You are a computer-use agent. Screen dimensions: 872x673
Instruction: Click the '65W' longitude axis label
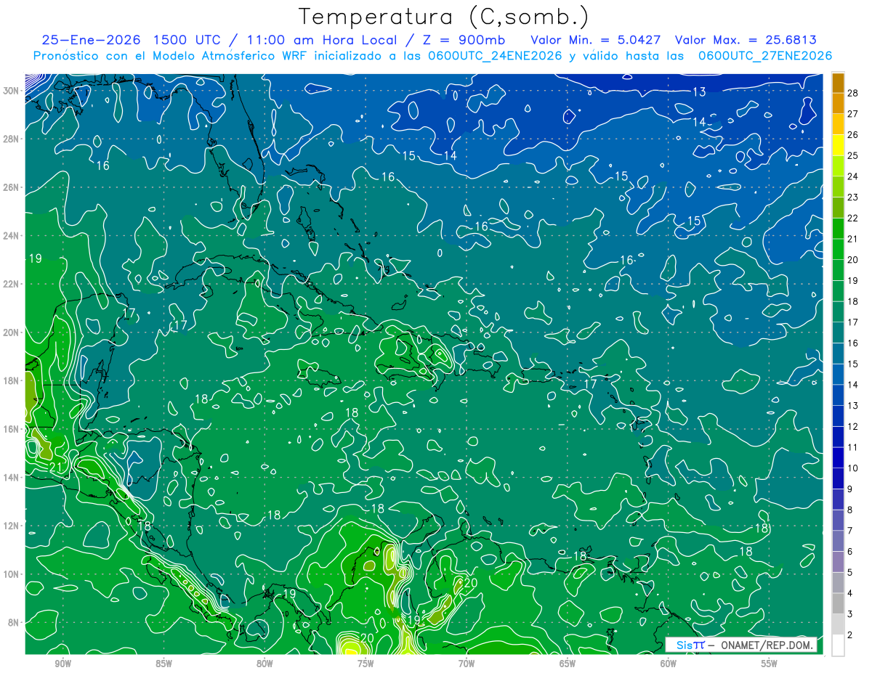tap(568, 663)
